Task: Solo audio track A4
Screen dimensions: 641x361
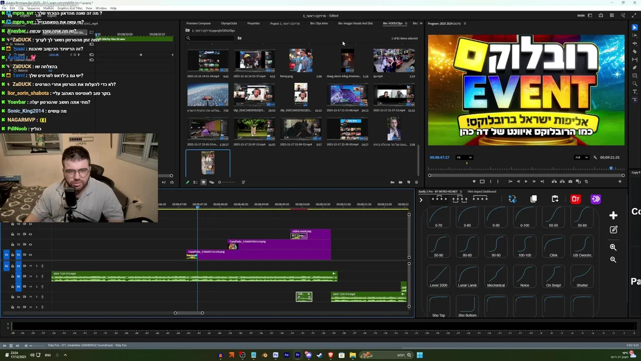Action: pos(36,297)
